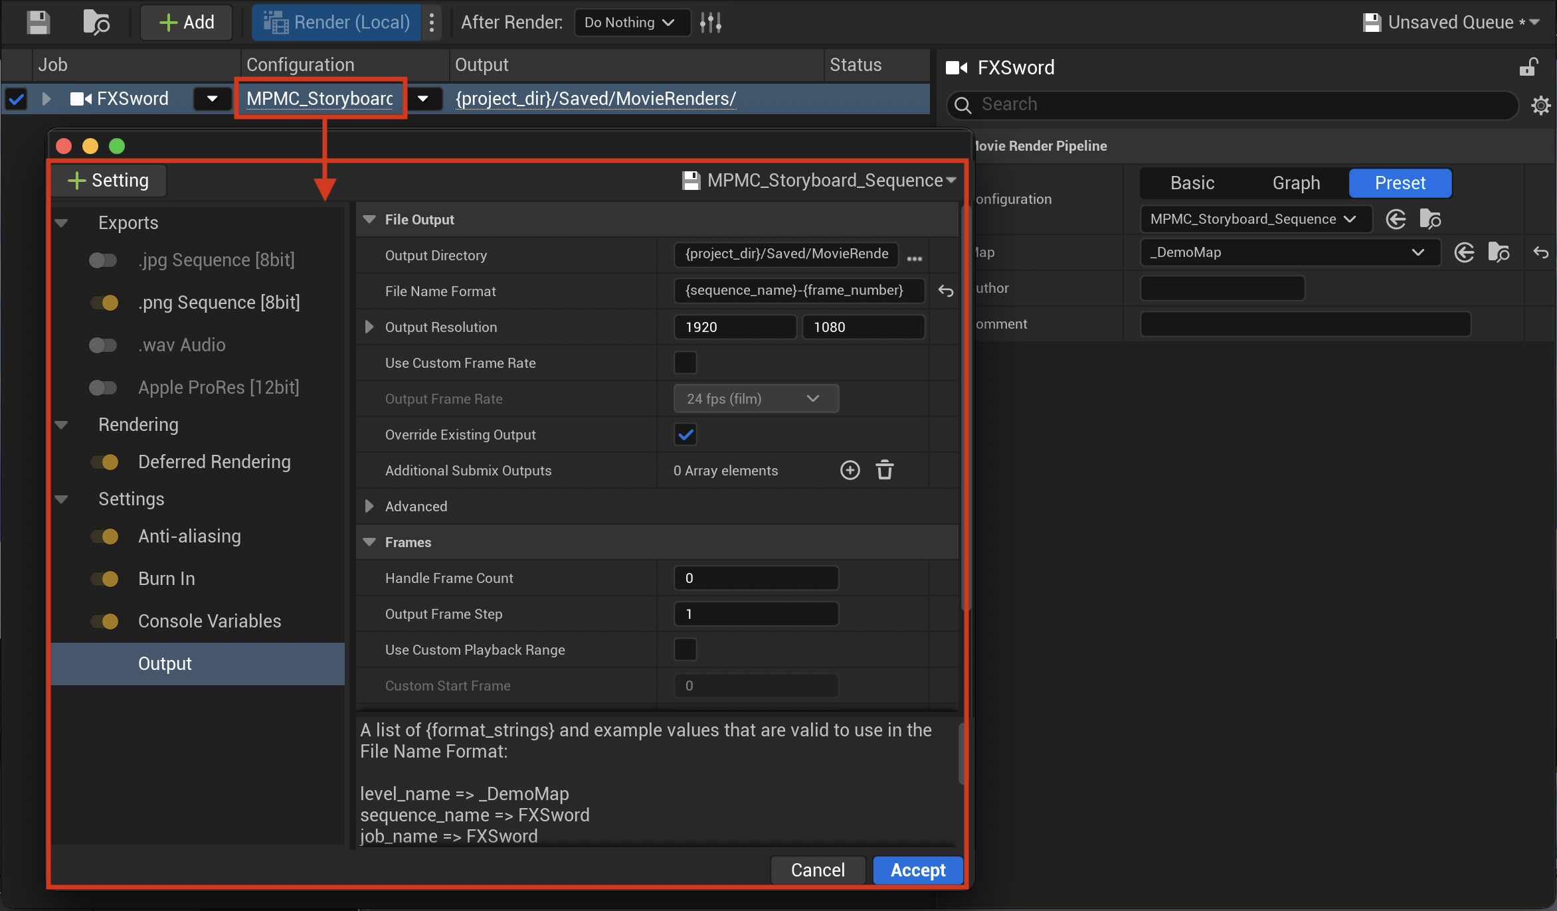
Task: Enable Apple ProRes [12bit] export
Action: click(x=103, y=387)
